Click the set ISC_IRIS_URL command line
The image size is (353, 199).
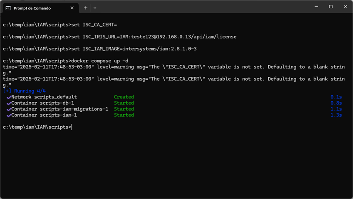[154, 37]
